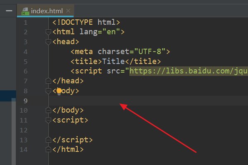
Task: Collapse the head section fold on line 3
Action: coord(48,42)
